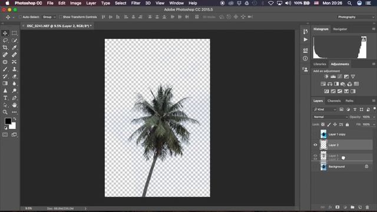Create a new layer button
This screenshot has height=212, width=377.
pos(360,207)
